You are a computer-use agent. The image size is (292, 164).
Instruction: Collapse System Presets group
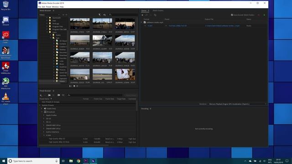[x=40, y=105]
